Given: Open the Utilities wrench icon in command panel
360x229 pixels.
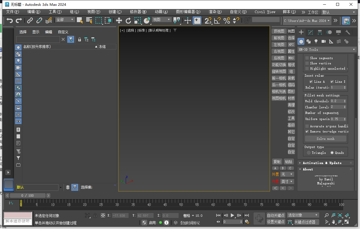Looking at the screenshot, I should click(348, 32).
